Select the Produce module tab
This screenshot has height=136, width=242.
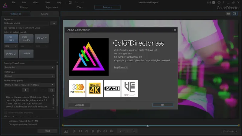click(107, 7)
